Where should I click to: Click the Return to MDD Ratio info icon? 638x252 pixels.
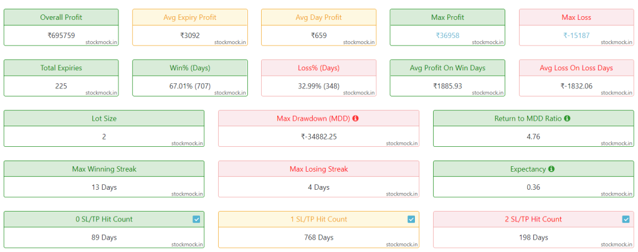click(x=567, y=118)
